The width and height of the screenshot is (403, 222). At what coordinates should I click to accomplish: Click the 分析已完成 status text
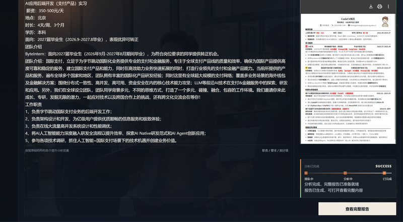click(312, 166)
